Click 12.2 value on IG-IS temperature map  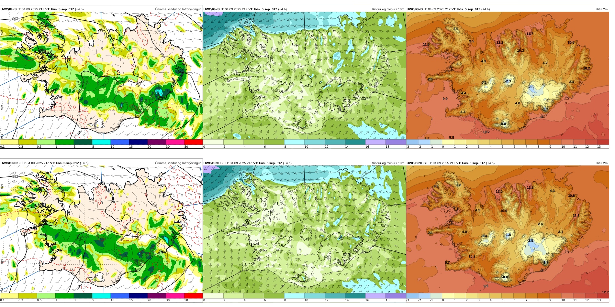tap(500, 43)
